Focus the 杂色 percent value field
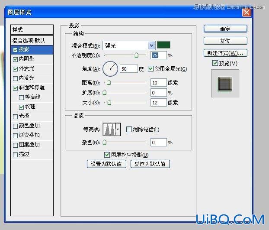This screenshot has width=269, height=230. tap(159, 143)
